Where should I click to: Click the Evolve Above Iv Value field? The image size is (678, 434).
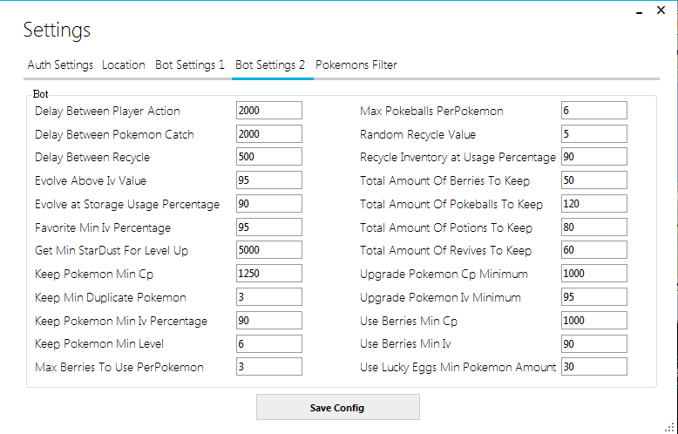[268, 180]
